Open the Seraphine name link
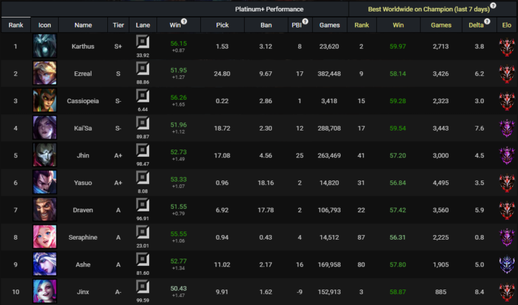Image resolution: width=518 pixels, height=305 pixels. click(83, 238)
